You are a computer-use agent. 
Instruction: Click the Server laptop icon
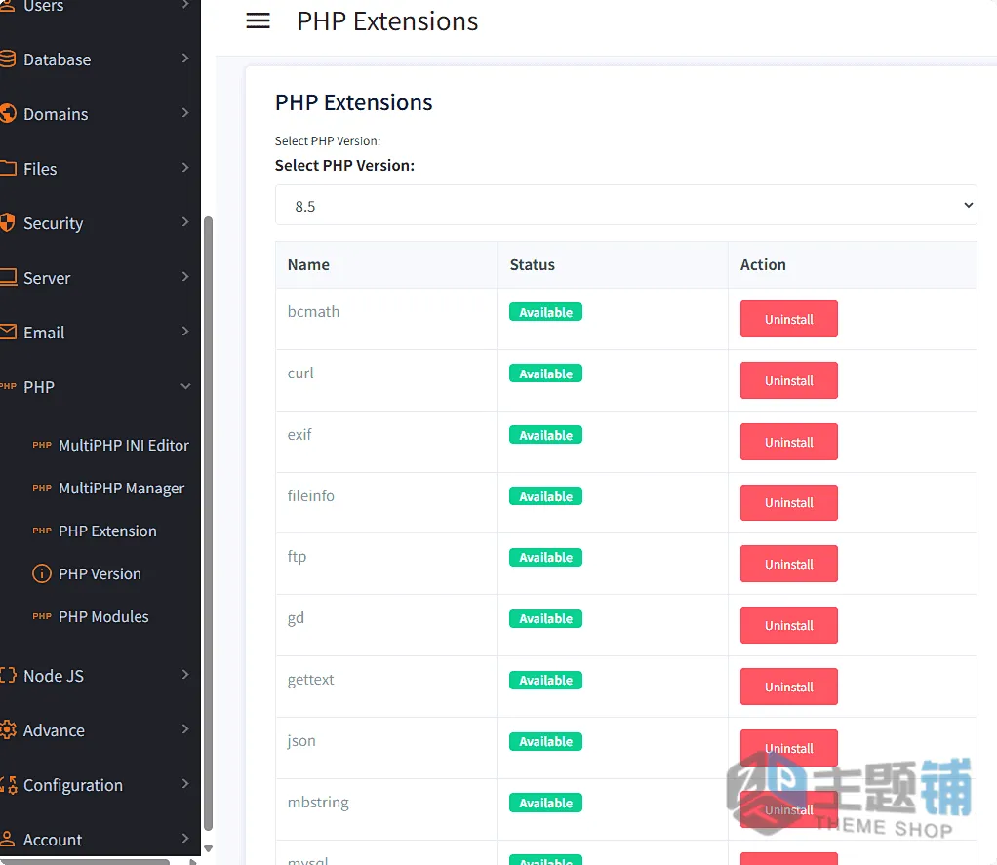click(8, 278)
